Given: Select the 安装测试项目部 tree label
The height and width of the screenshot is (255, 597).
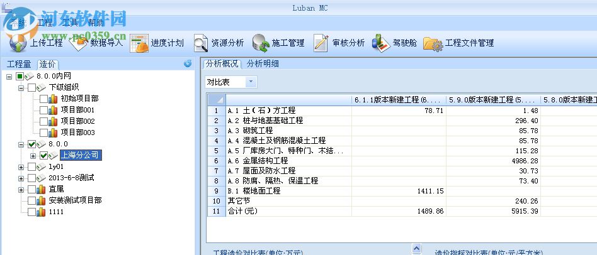Looking at the screenshot, I should pos(75,200).
